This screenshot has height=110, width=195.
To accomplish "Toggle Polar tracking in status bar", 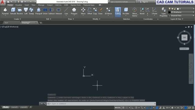I will point(136,108).
